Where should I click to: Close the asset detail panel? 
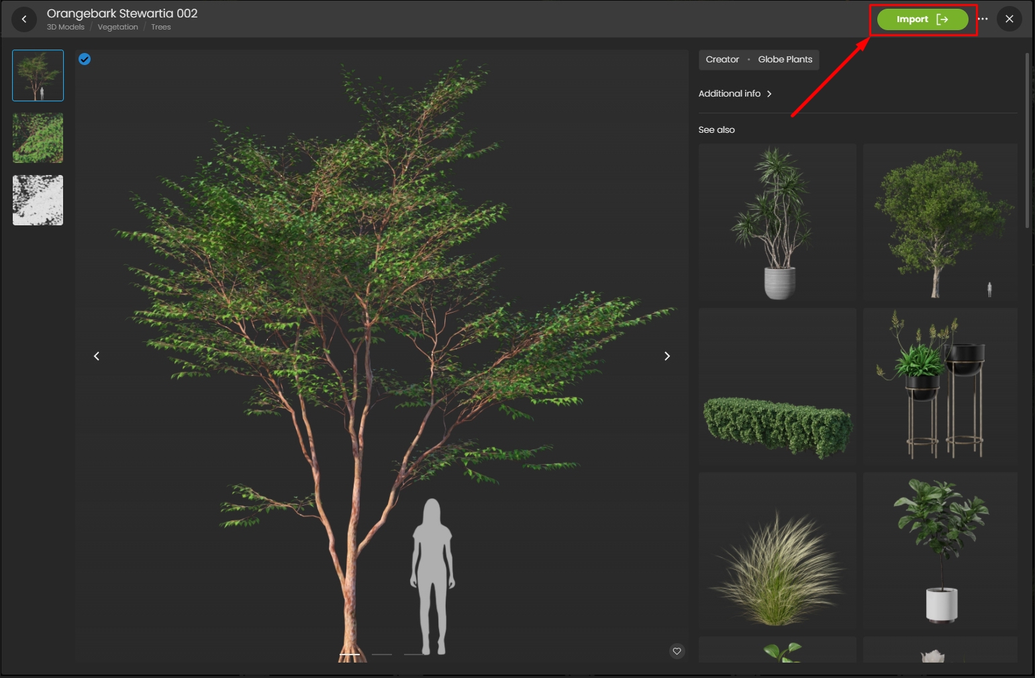(x=1009, y=19)
